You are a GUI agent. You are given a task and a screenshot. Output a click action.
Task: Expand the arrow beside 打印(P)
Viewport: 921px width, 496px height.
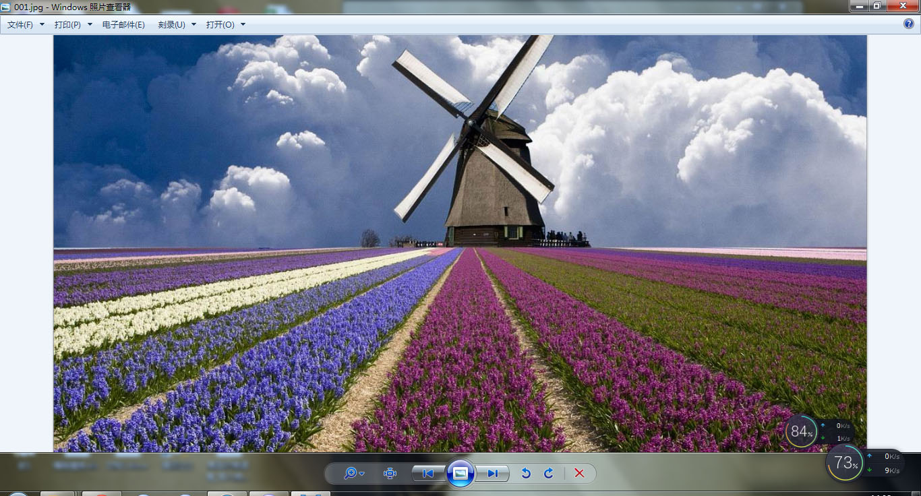(90, 25)
